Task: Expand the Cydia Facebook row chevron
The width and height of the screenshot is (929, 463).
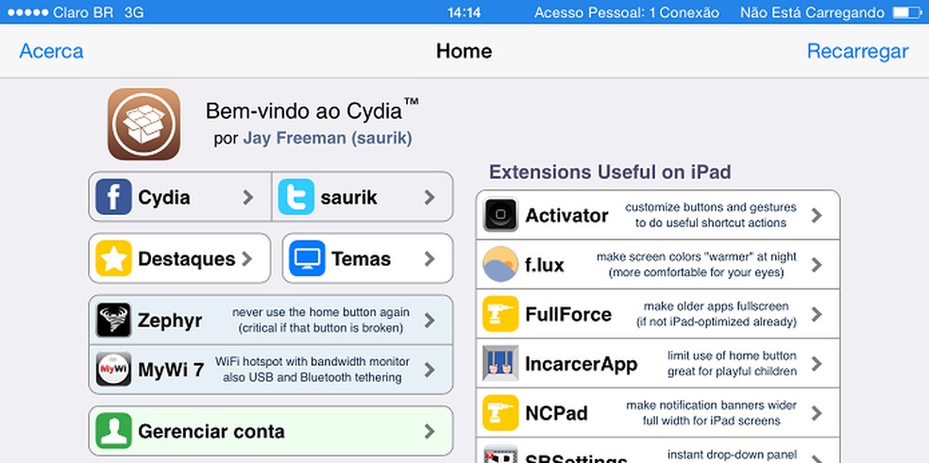Action: (248, 197)
